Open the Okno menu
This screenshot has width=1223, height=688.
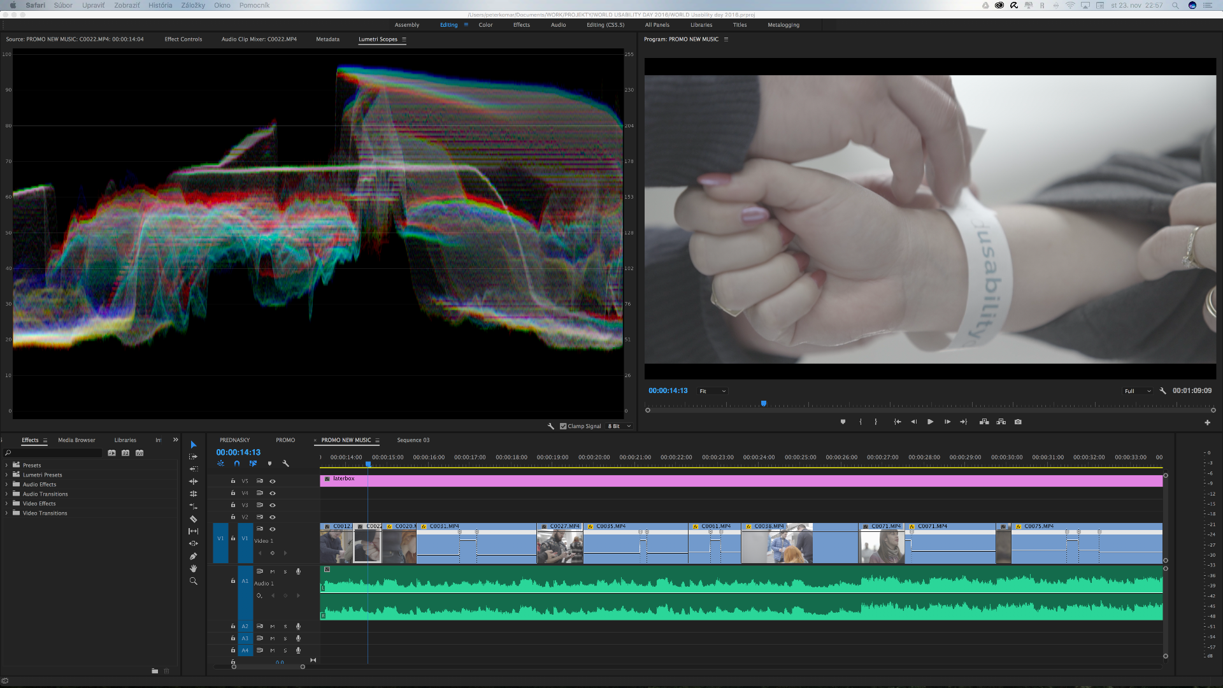tap(222, 5)
